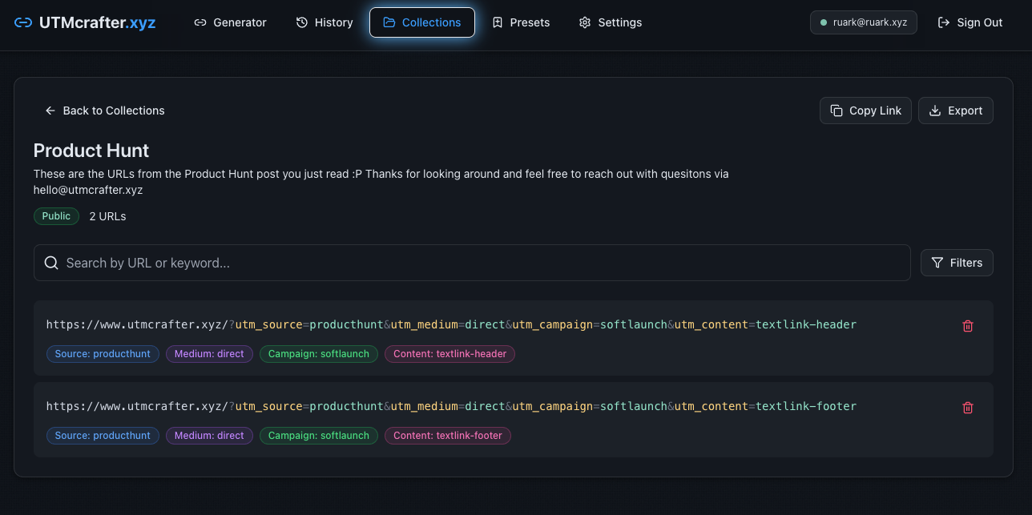Open the ruark@ruark.xyz account dropdown
The width and height of the screenshot is (1032, 515).
point(864,22)
